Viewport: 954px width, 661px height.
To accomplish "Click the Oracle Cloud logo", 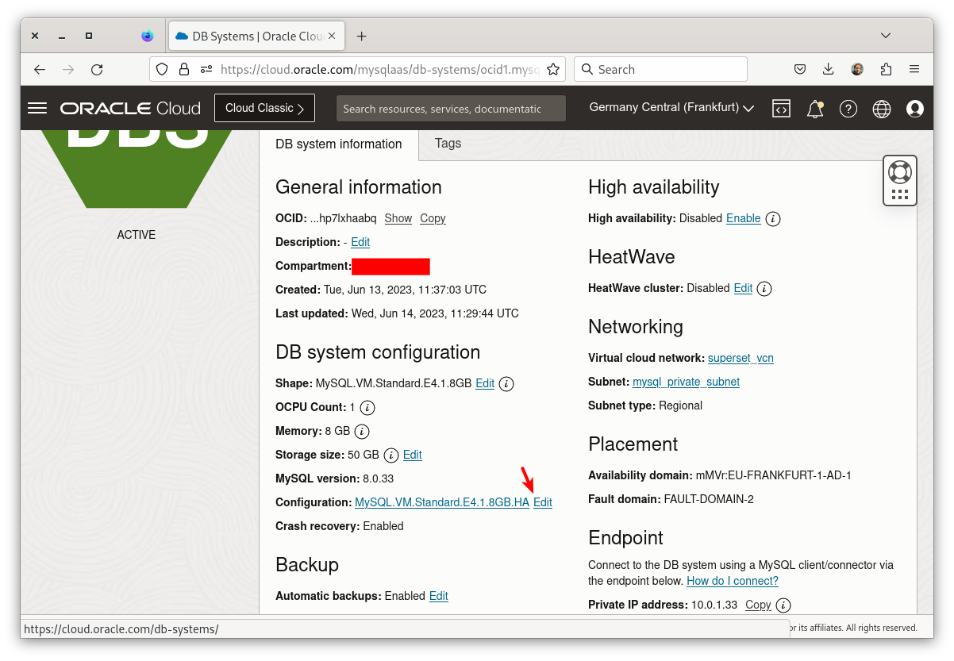I will click(x=129, y=108).
